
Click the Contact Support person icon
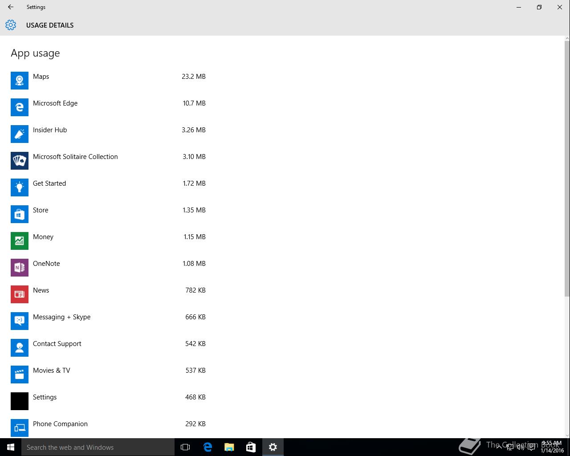click(20, 348)
